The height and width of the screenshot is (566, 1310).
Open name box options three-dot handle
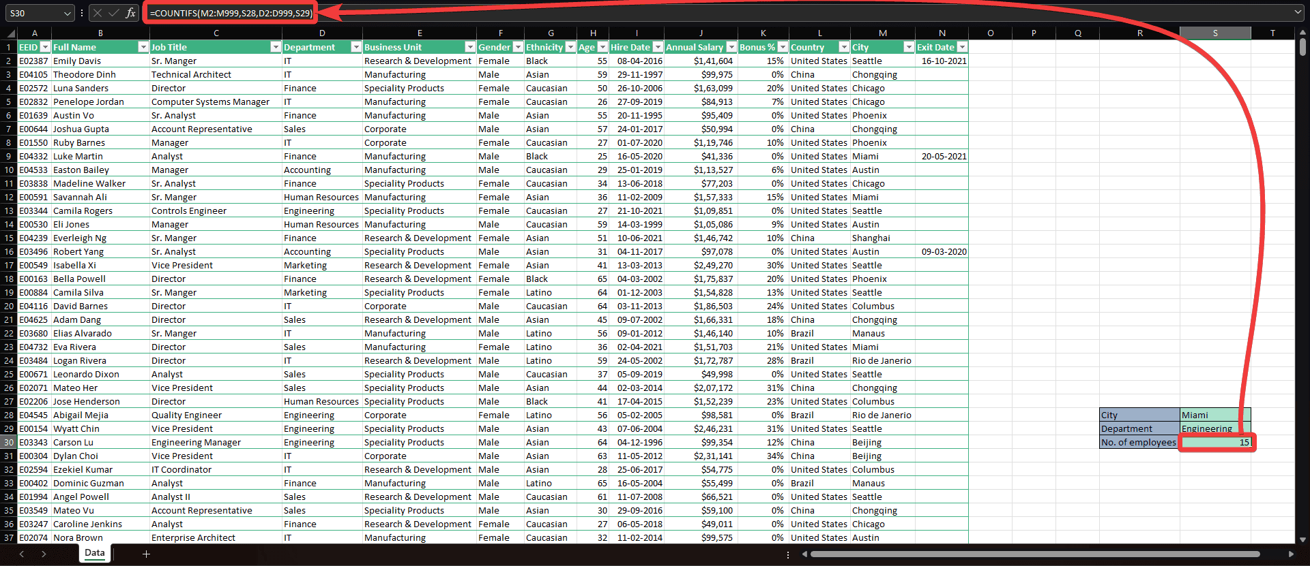click(x=82, y=13)
